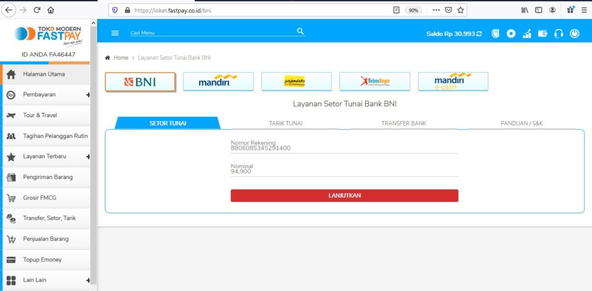Save page to Pocket icon

448,10
